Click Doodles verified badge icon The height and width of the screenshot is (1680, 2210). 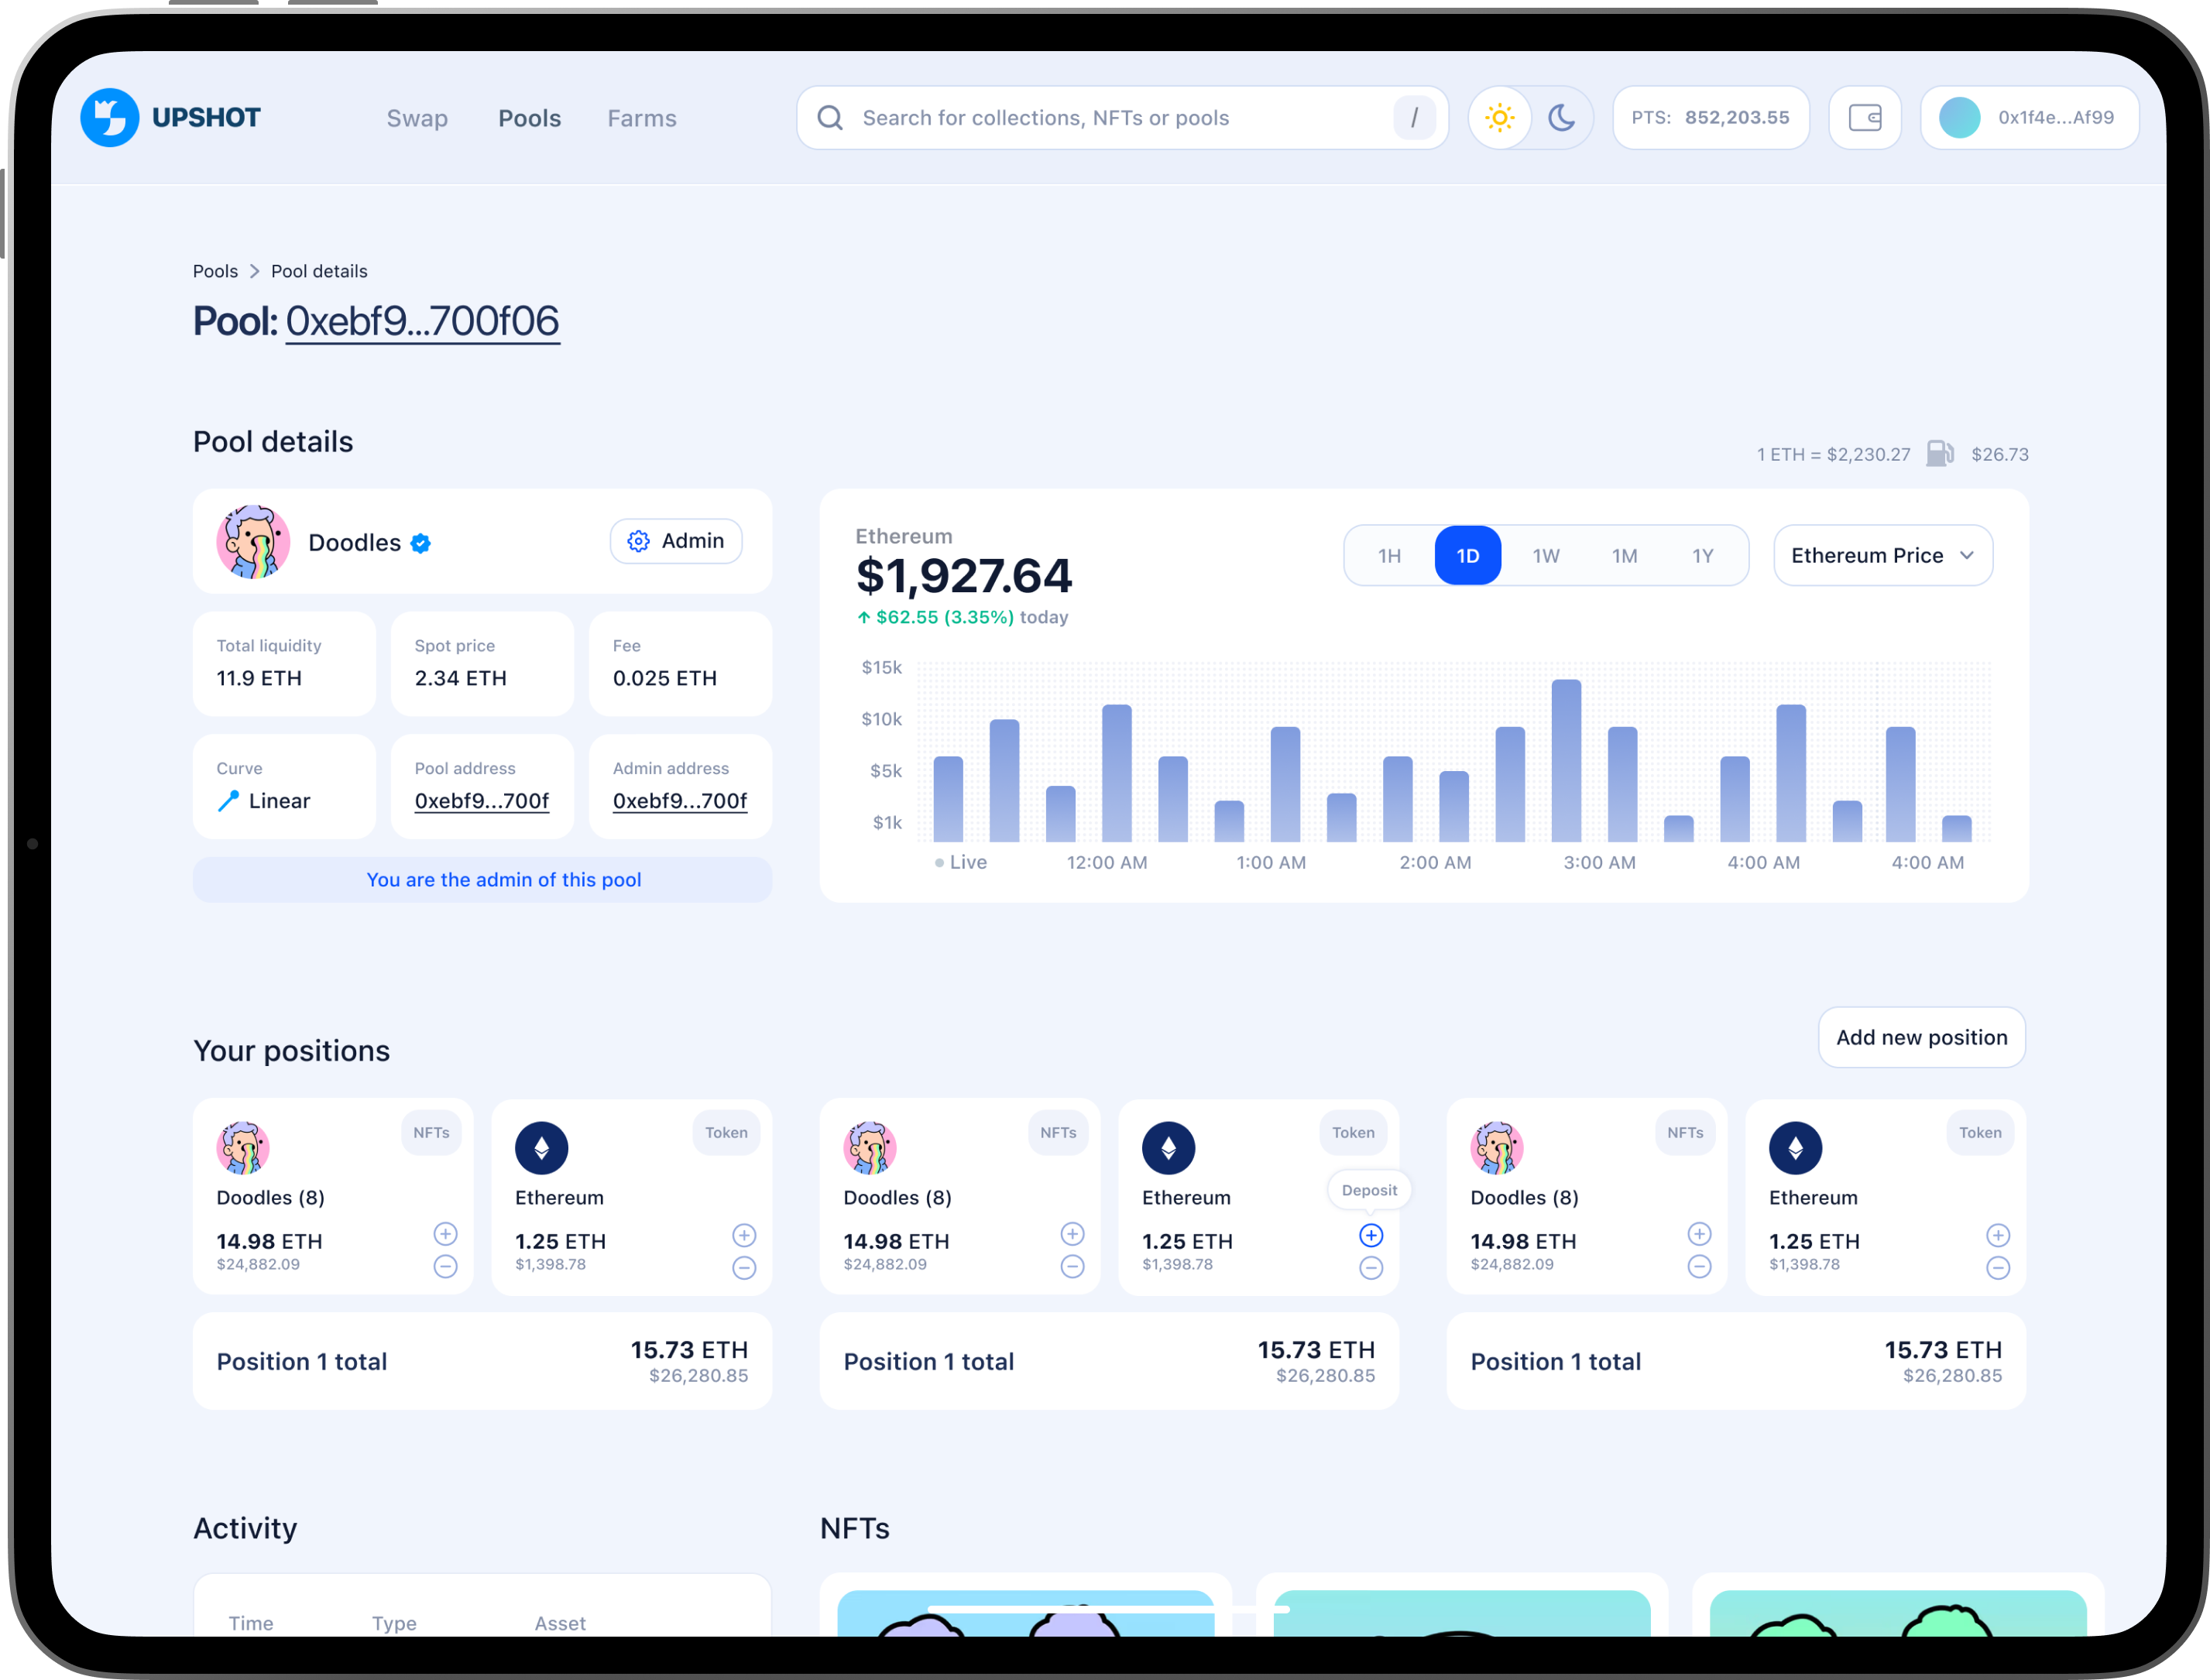coord(421,543)
